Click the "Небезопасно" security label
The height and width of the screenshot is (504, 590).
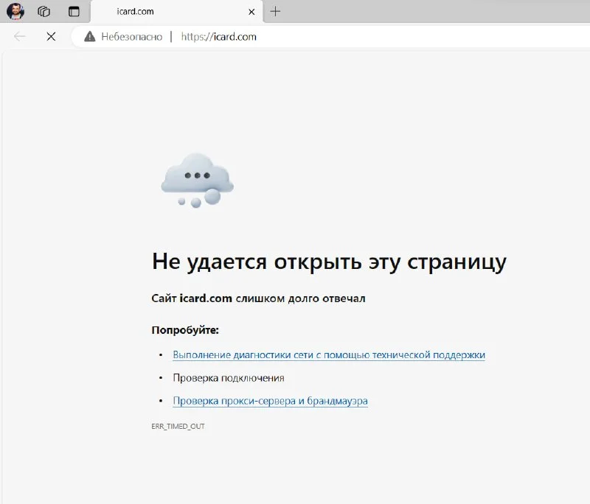131,36
